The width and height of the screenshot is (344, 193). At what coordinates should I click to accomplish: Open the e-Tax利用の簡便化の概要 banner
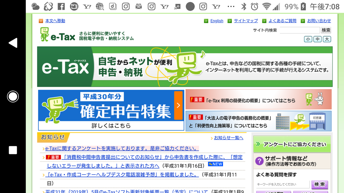click(x=258, y=99)
